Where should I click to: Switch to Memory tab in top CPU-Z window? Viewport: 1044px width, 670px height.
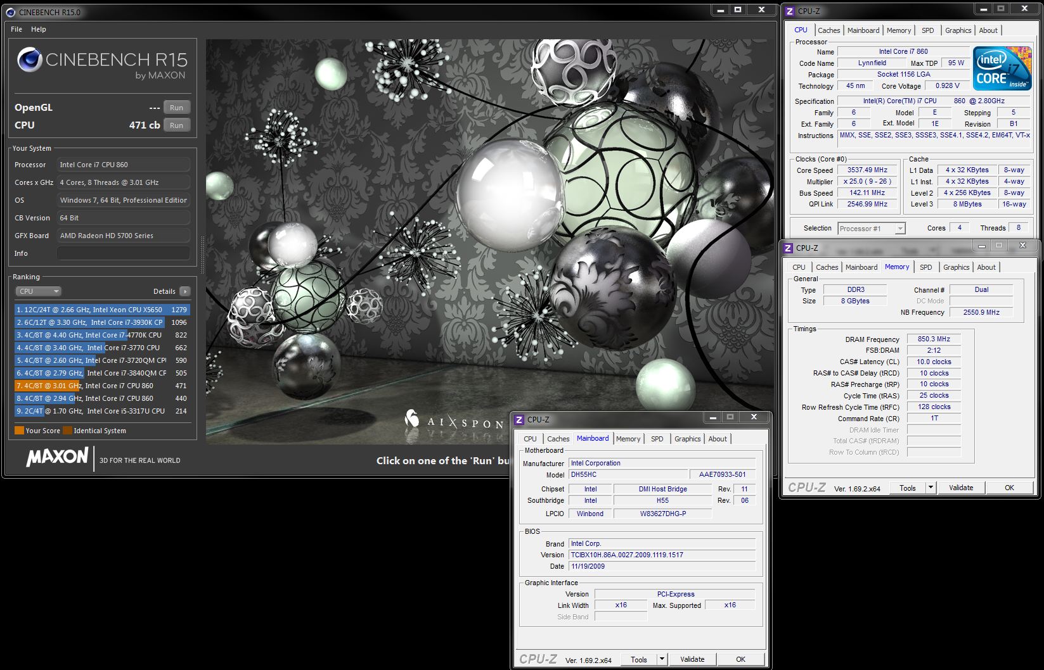click(899, 30)
